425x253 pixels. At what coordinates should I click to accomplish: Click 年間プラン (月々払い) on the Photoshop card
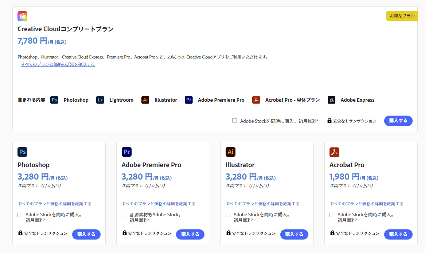pos(40,186)
